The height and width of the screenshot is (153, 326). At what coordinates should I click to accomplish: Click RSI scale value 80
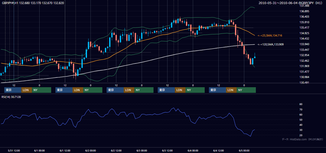point(301,104)
